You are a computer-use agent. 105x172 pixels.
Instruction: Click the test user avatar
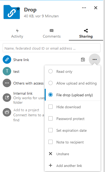click(7, 71)
